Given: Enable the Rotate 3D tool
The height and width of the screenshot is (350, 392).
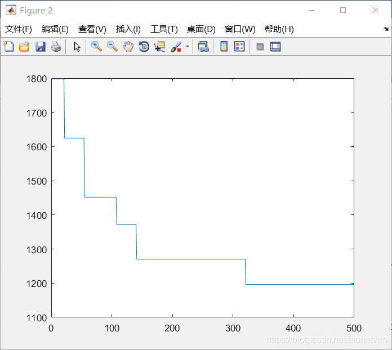Looking at the screenshot, I should click(144, 47).
